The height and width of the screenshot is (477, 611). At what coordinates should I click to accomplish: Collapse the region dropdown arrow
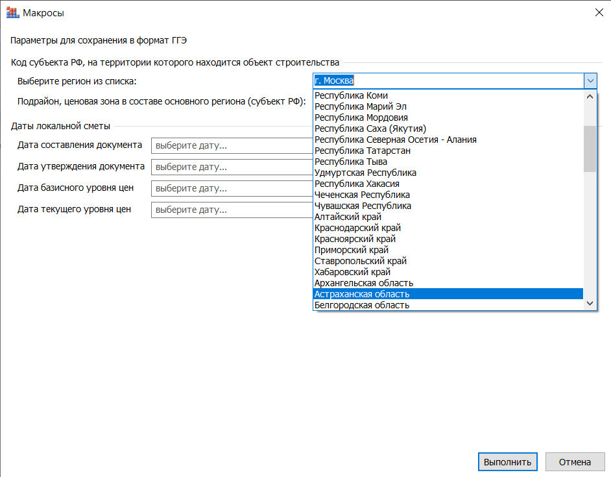point(590,81)
